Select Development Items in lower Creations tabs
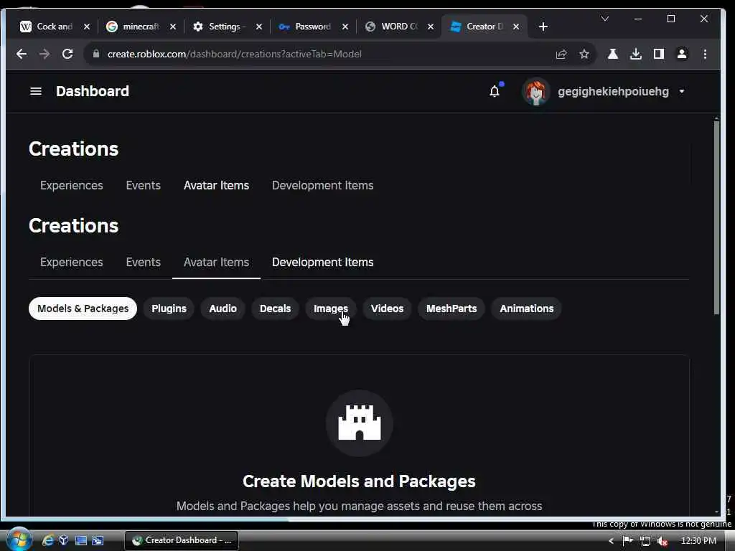 (322, 263)
